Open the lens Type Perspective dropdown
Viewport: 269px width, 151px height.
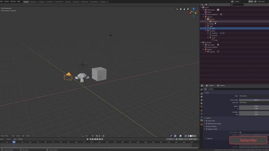254,96
